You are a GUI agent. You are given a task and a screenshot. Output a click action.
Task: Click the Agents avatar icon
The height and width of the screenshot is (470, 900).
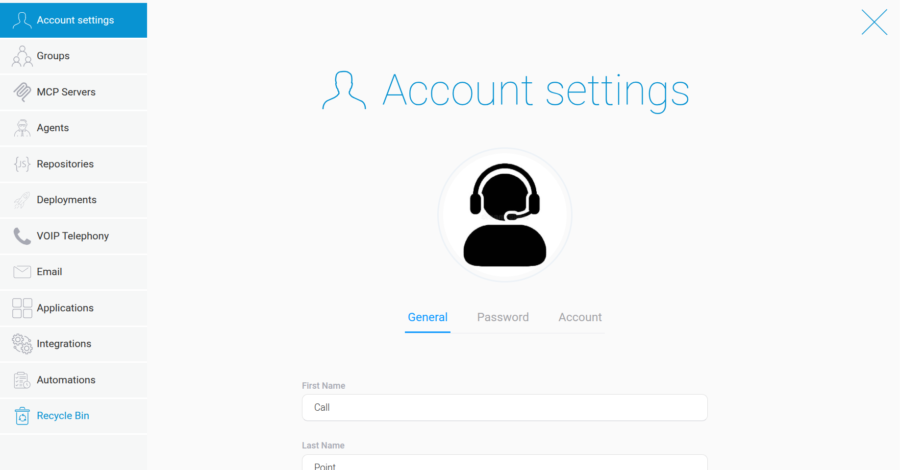coord(22,128)
